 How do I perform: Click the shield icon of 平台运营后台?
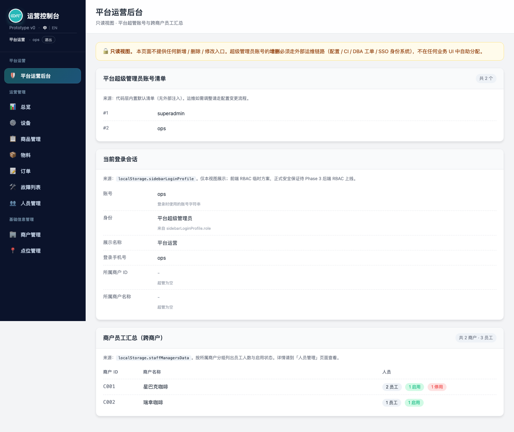pyautogui.click(x=13, y=76)
